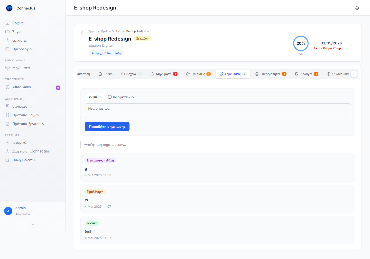Go back with the left chevron arrow
This screenshot has height=259, width=370.
tap(82, 33)
